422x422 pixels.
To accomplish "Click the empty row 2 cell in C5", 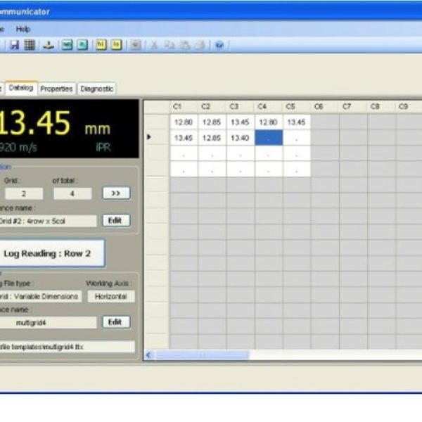I will coord(297,138).
